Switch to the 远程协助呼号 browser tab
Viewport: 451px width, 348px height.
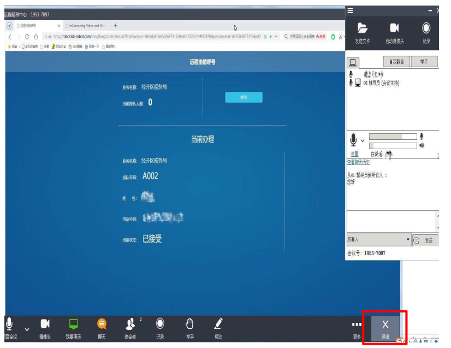tap(36, 26)
